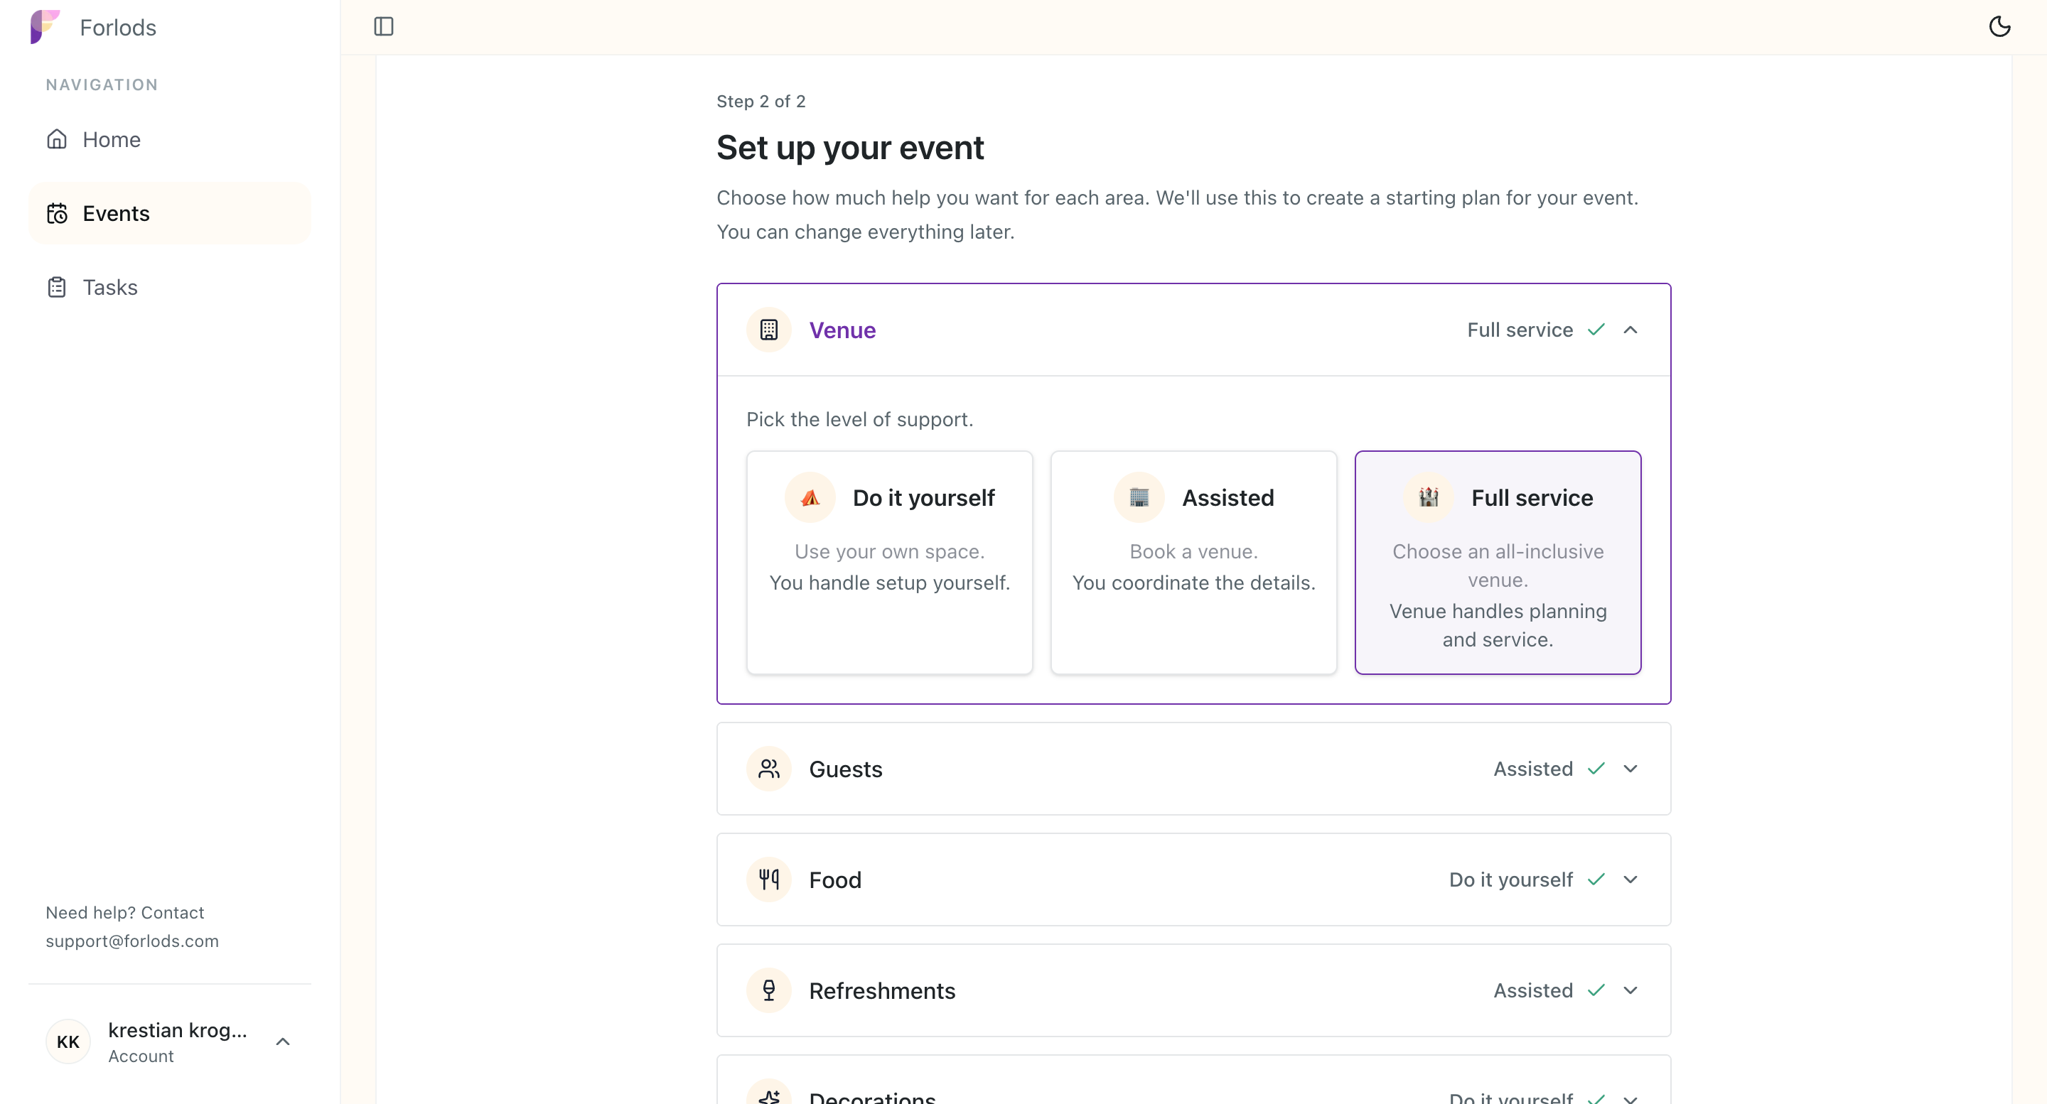This screenshot has height=1104, width=2047.
Task: Click the support@forlods.com contact text
Action: click(132, 941)
